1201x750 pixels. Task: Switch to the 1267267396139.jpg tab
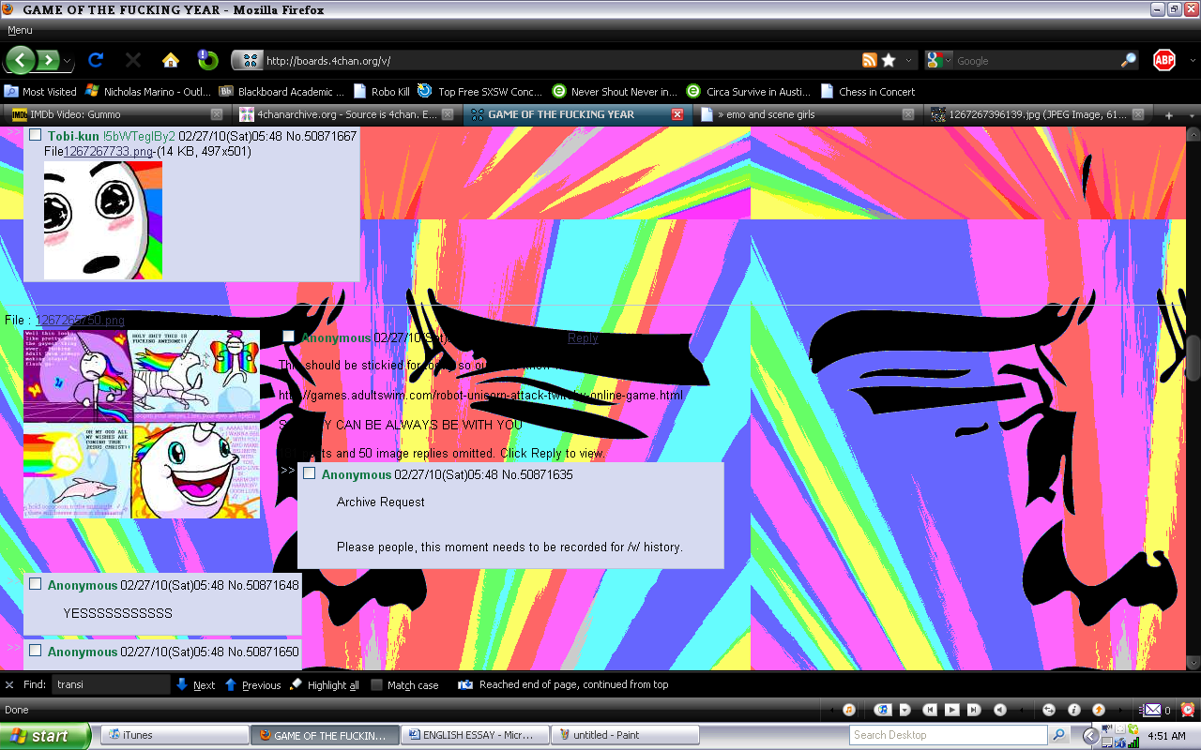1037,114
